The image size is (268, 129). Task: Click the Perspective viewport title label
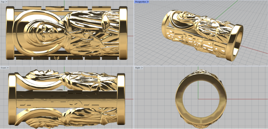(x=140, y=2)
